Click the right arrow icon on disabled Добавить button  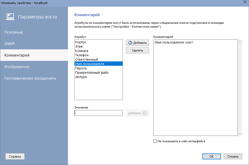tap(145, 113)
